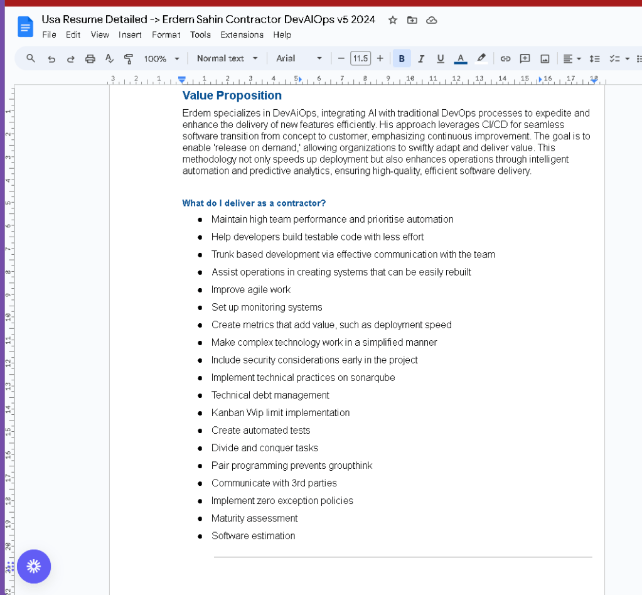This screenshot has height=595, width=642.
Task: Redo the last action
Action: tap(70, 58)
